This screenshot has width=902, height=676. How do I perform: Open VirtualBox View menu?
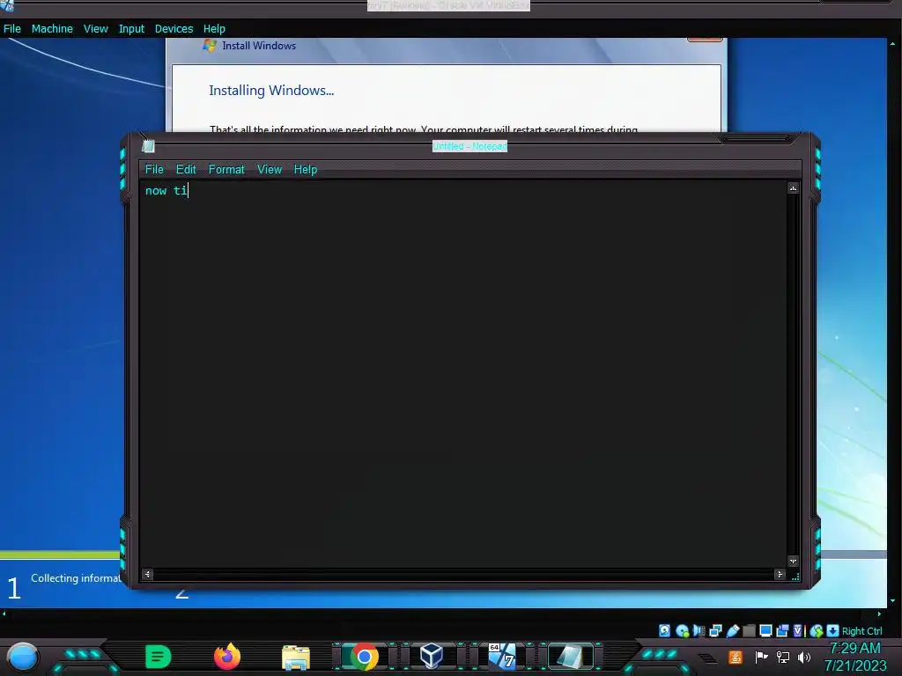(95, 29)
